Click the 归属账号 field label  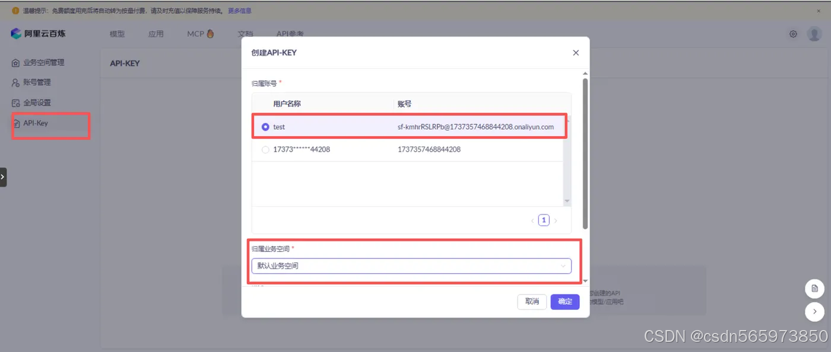pos(264,84)
